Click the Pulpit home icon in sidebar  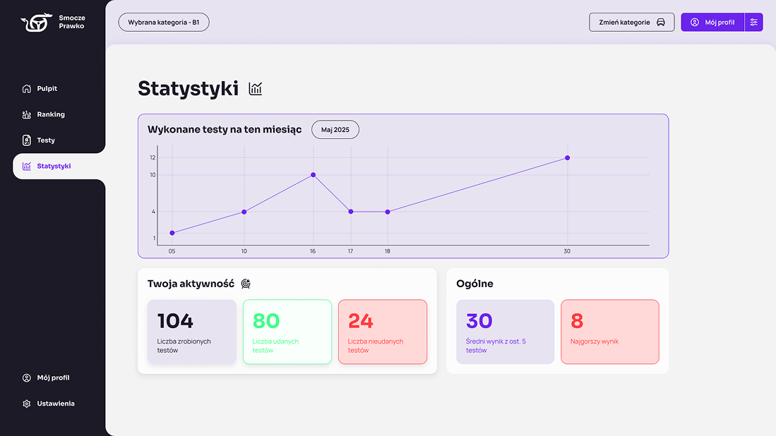click(27, 89)
